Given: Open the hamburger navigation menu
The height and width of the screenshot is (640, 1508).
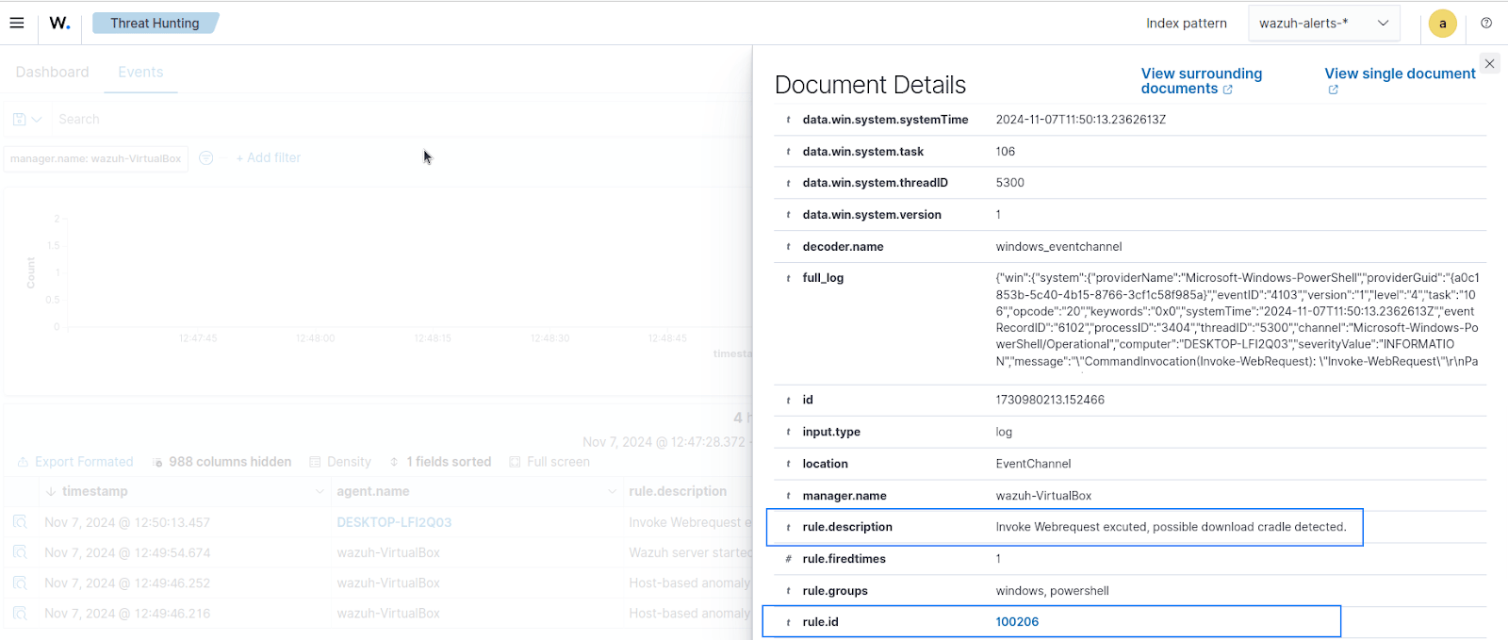Looking at the screenshot, I should (17, 23).
